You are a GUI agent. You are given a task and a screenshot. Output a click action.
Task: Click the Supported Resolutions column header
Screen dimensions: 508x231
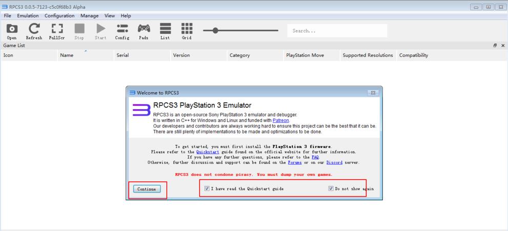point(369,55)
